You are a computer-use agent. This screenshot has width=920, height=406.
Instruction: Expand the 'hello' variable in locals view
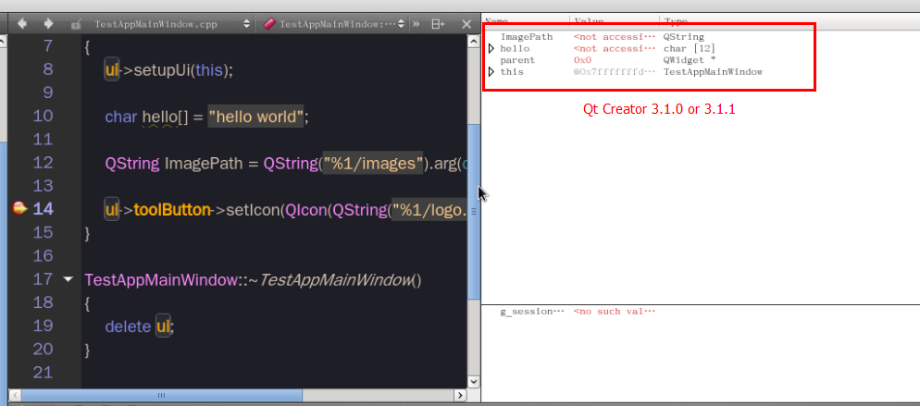click(x=491, y=48)
